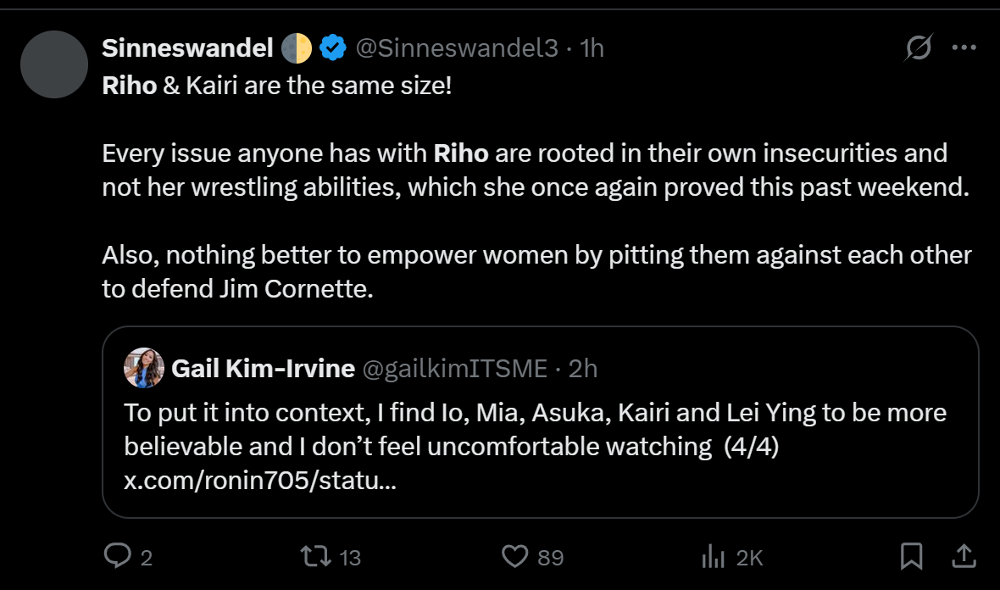1000x590 pixels.
Task: Bookmark this post
Action: pyautogui.click(x=911, y=556)
